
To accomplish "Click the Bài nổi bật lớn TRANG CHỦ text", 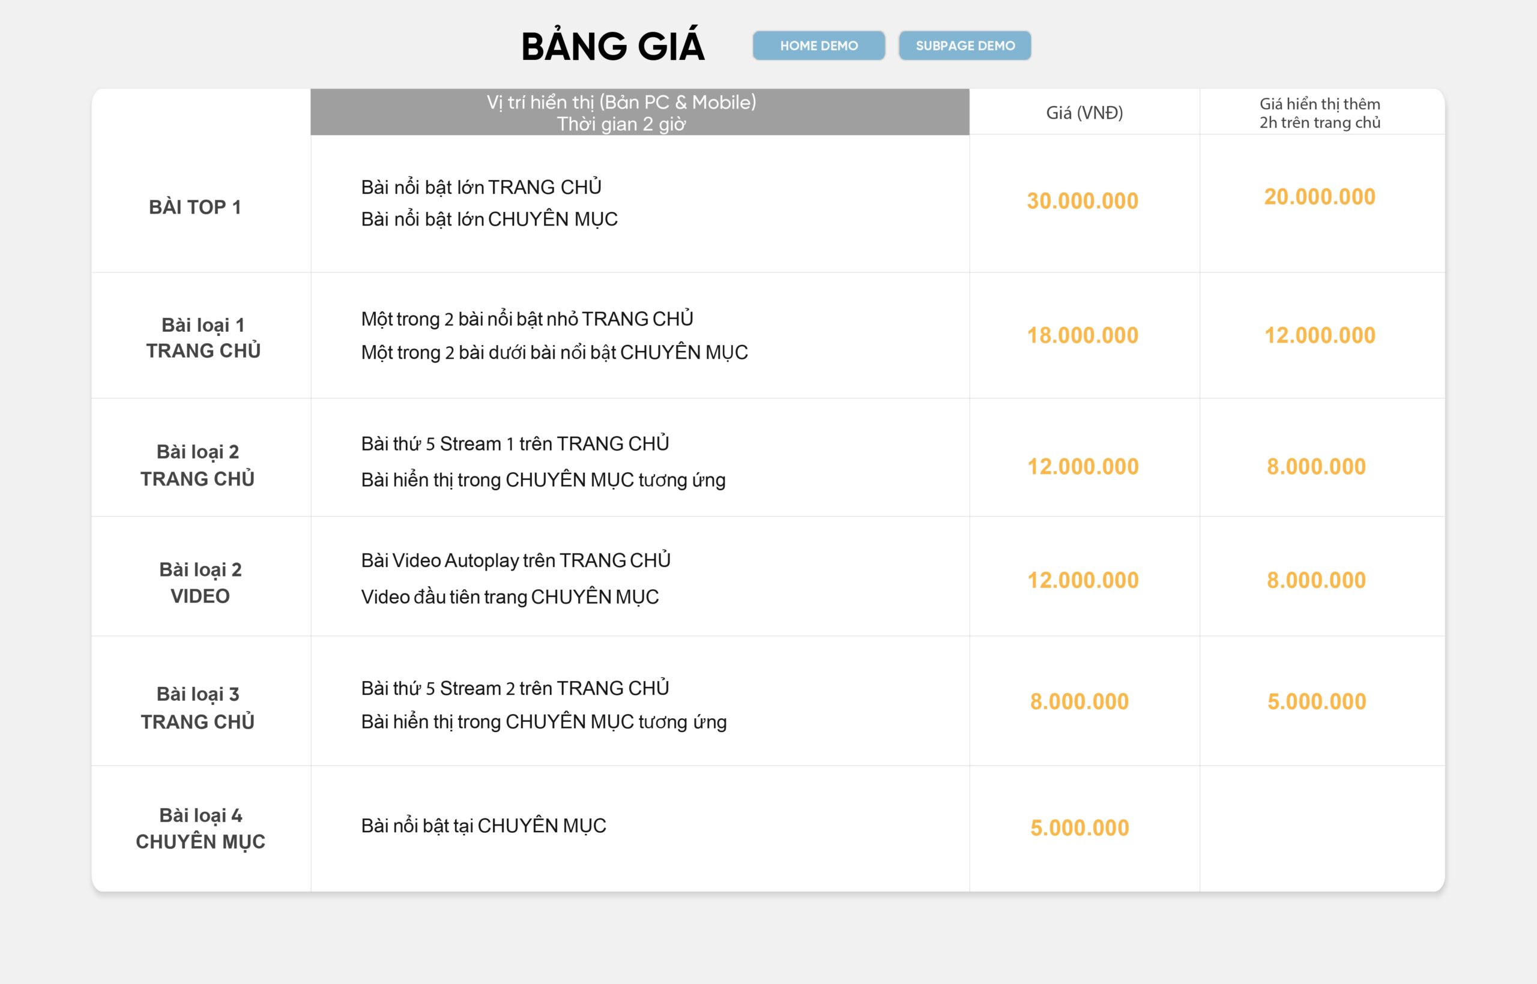I will [481, 187].
